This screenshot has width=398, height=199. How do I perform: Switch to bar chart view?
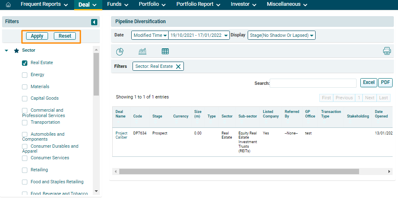click(142, 51)
